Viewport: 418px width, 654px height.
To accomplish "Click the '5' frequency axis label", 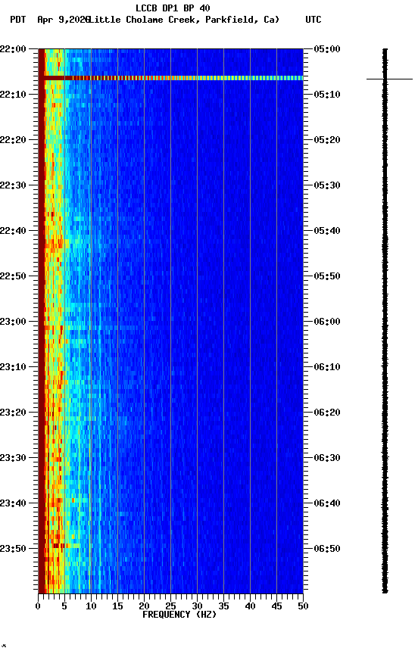I will pos(64,606).
